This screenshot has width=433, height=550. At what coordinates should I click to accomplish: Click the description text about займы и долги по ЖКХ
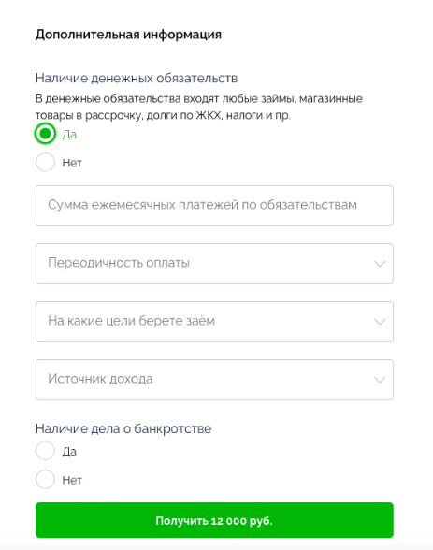(x=199, y=107)
